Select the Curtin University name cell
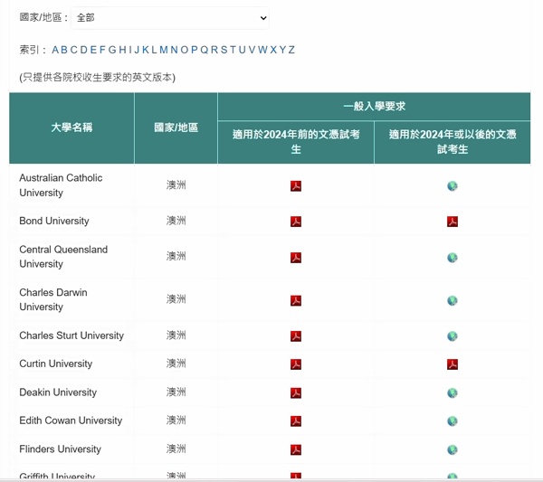Viewport: 543px width, 482px height. coord(56,364)
